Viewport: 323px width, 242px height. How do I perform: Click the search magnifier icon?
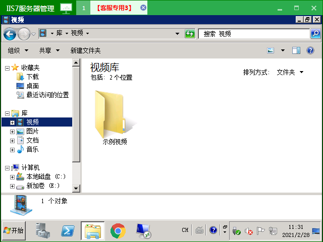[x=315, y=34]
